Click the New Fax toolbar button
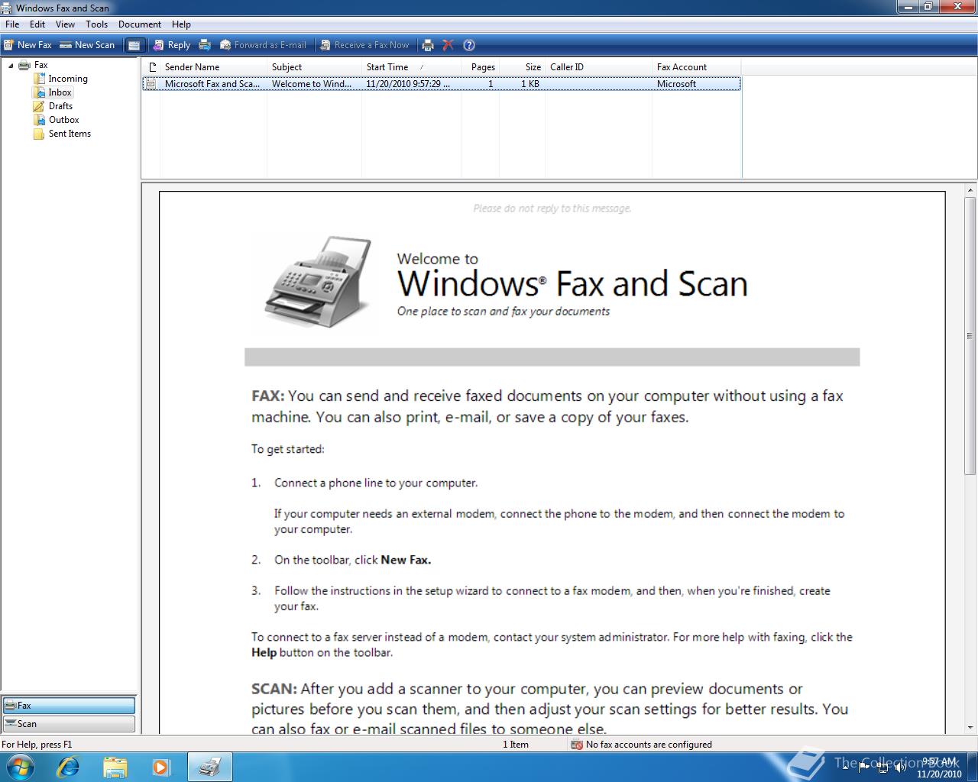Viewport: 978px width, 782px height. point(28,45)
